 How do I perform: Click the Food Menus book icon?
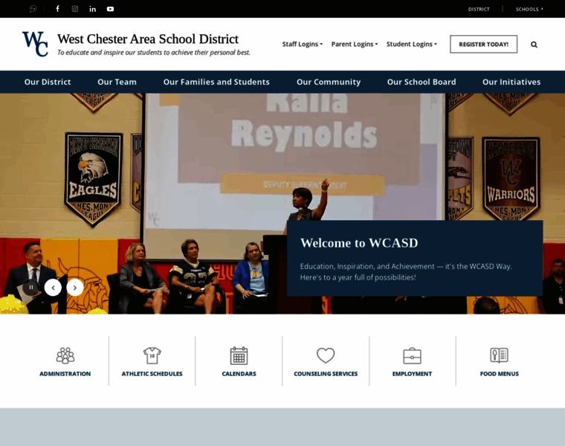(x=499, y=355)
